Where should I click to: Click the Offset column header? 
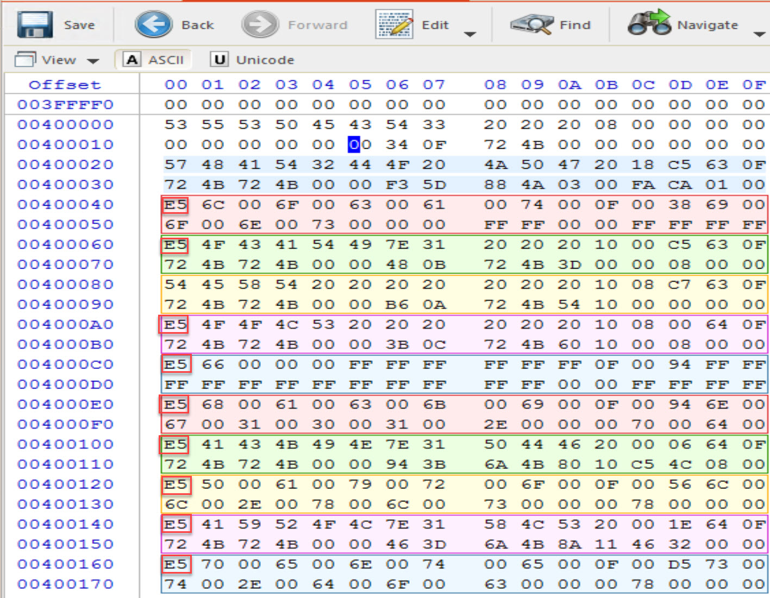(65, 85)
